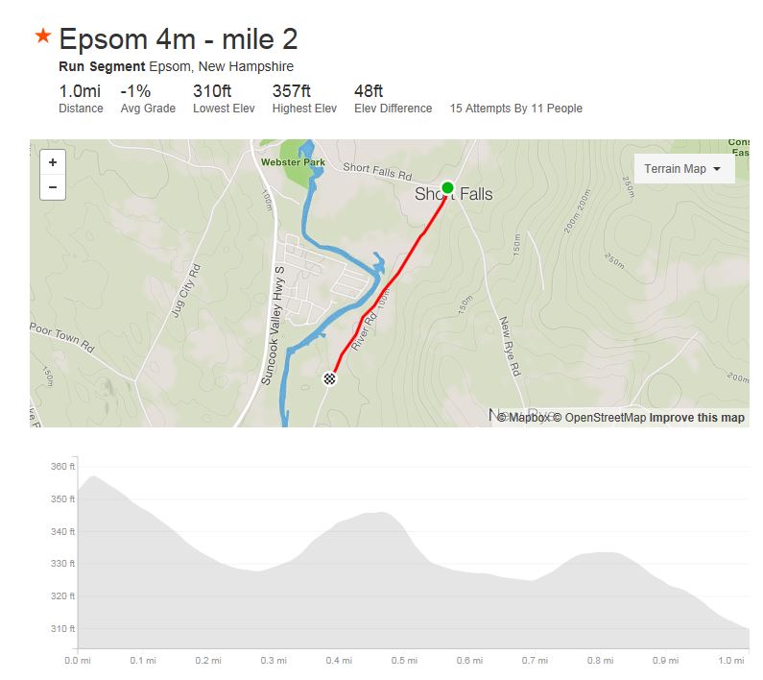The height and width of the screenshot is (680, 763).
Task: Click the elevation peak near 0.45 mi
Action: pos(381,515)
